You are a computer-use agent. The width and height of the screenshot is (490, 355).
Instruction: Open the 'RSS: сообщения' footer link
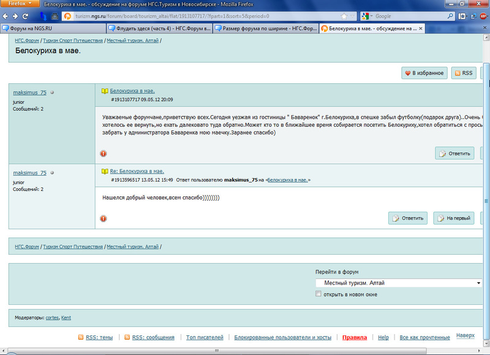point(153,337)
